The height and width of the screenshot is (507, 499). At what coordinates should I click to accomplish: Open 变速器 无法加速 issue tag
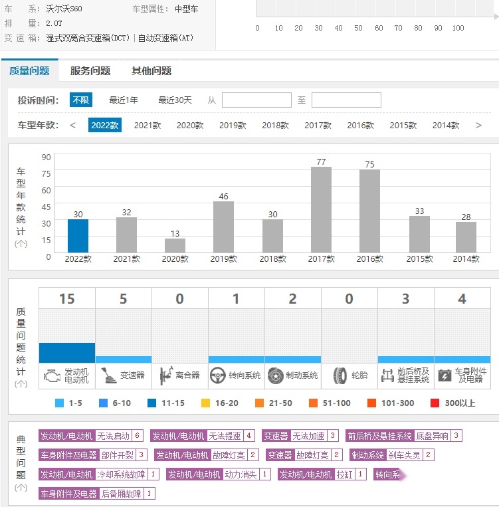coord(300,436)
